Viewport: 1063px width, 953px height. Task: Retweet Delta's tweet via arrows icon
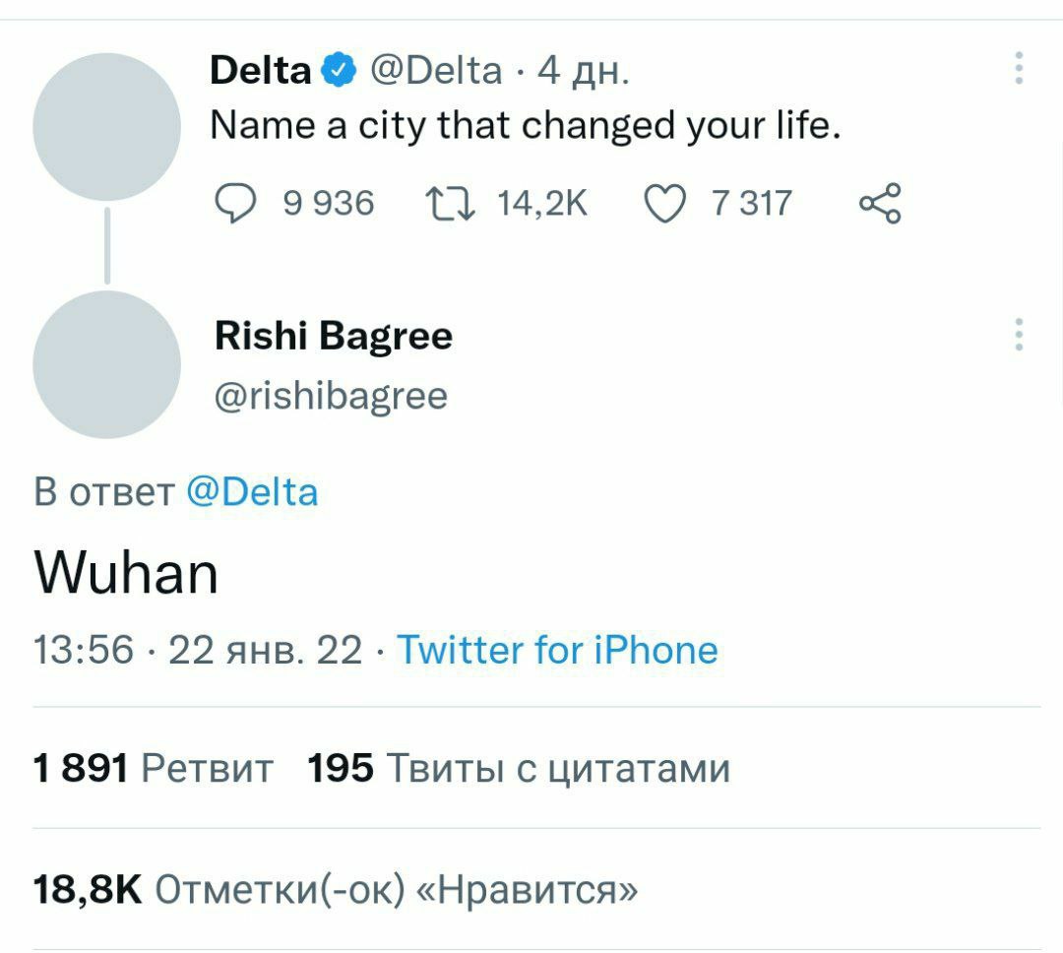(450, 204)
